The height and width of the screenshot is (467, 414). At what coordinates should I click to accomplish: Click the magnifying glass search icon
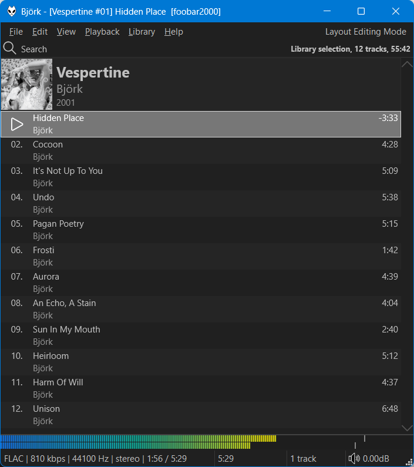tap(9, 48)
